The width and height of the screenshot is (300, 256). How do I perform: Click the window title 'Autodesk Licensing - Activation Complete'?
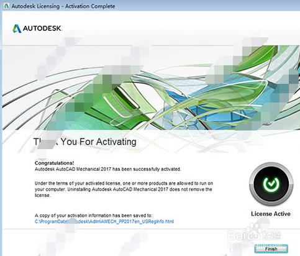point(63,6)
